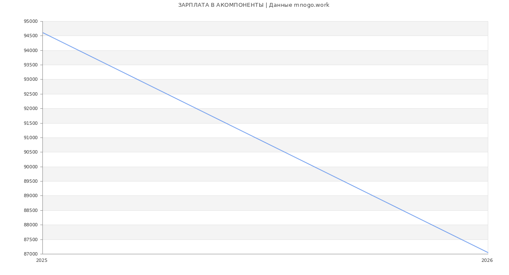Click the 90500 y-axis label
Screen dimensions: 509x275
[31, 152]
